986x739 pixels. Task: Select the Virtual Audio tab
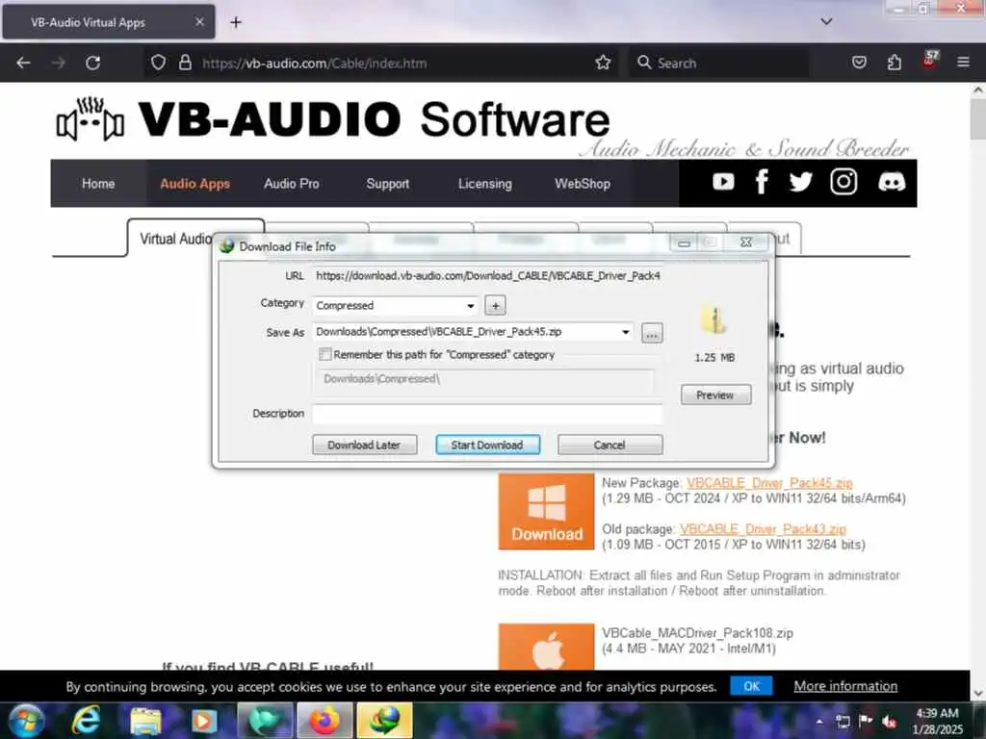tap(175, 239)
